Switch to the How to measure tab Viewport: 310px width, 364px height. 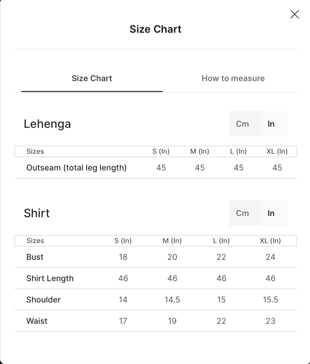pyautogui.click(x=233, y=78)
